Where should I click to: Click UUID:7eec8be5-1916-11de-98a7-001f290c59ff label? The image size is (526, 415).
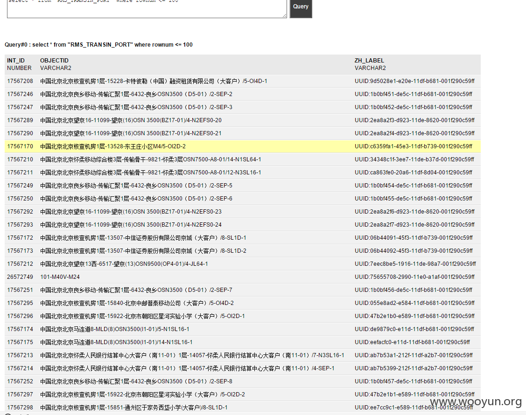click(415, 264)
